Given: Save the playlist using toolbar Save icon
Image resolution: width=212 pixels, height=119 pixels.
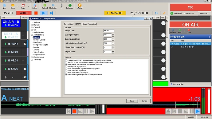Looking at the screenshot, I should tap(23, 6).
